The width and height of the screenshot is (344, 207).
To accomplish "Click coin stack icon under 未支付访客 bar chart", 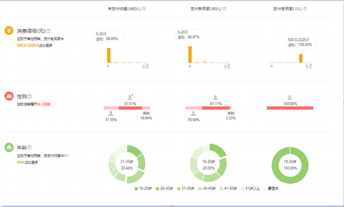I will (146, 66).
